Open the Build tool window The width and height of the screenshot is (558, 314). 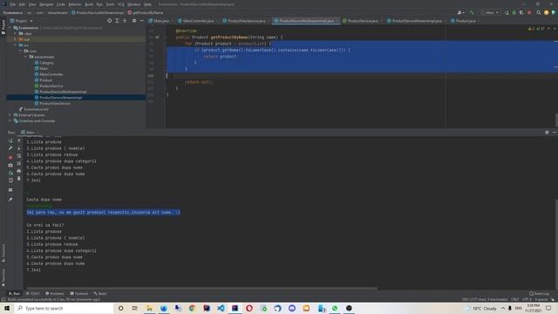pos(100,294)
